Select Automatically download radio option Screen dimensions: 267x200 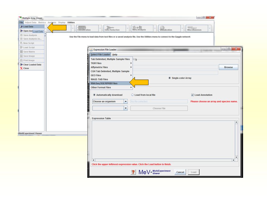pyautogui.click(x=94, y=95)
